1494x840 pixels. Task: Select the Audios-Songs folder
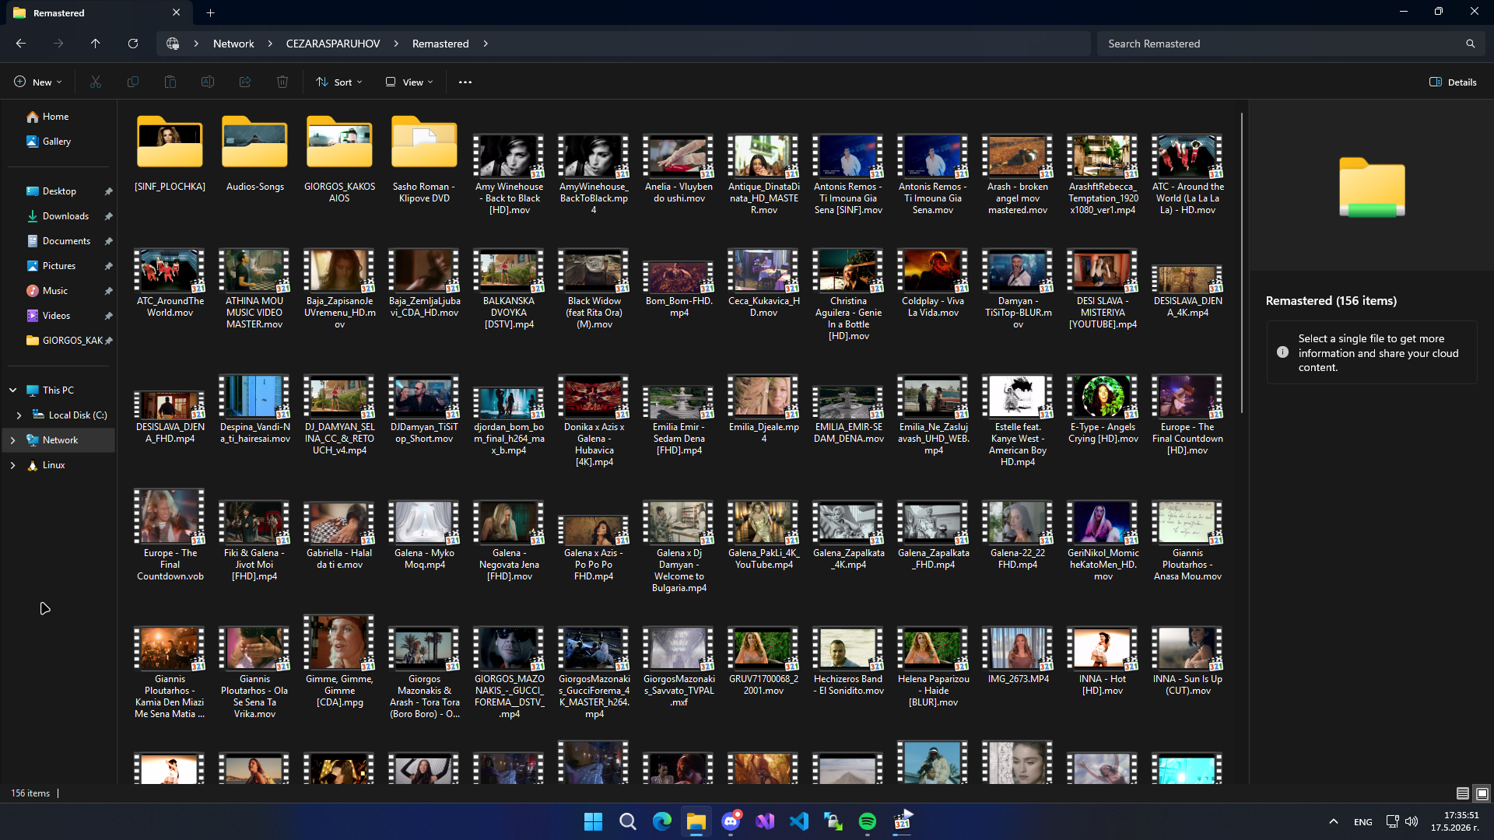click(x=254, y=153)
